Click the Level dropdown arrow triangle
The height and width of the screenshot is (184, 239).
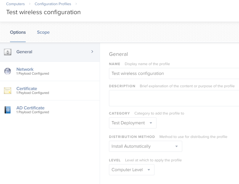tap(149, 170)
